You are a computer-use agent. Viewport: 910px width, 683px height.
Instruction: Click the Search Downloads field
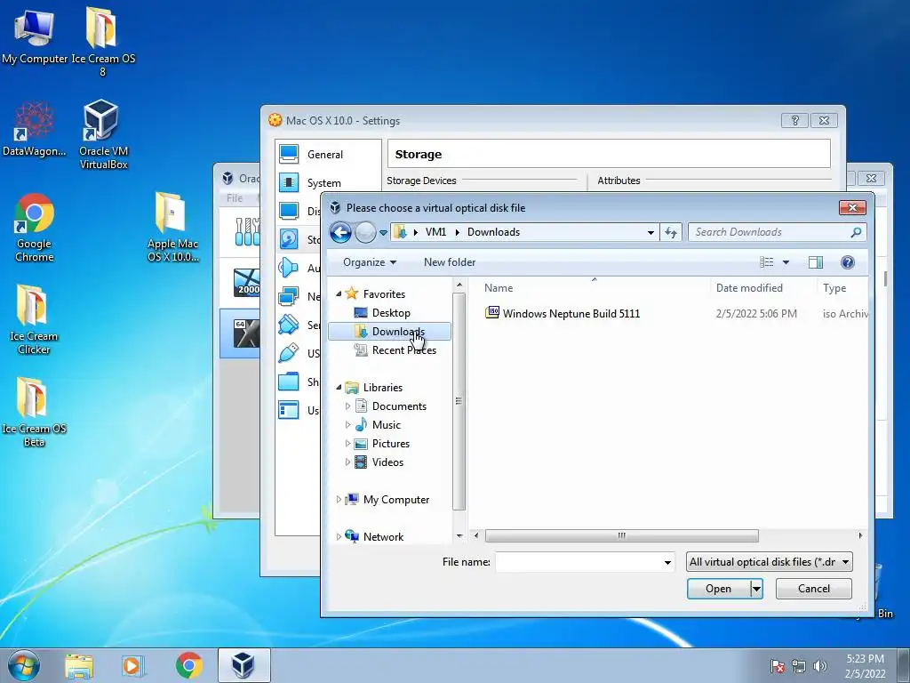click(771, 232)
